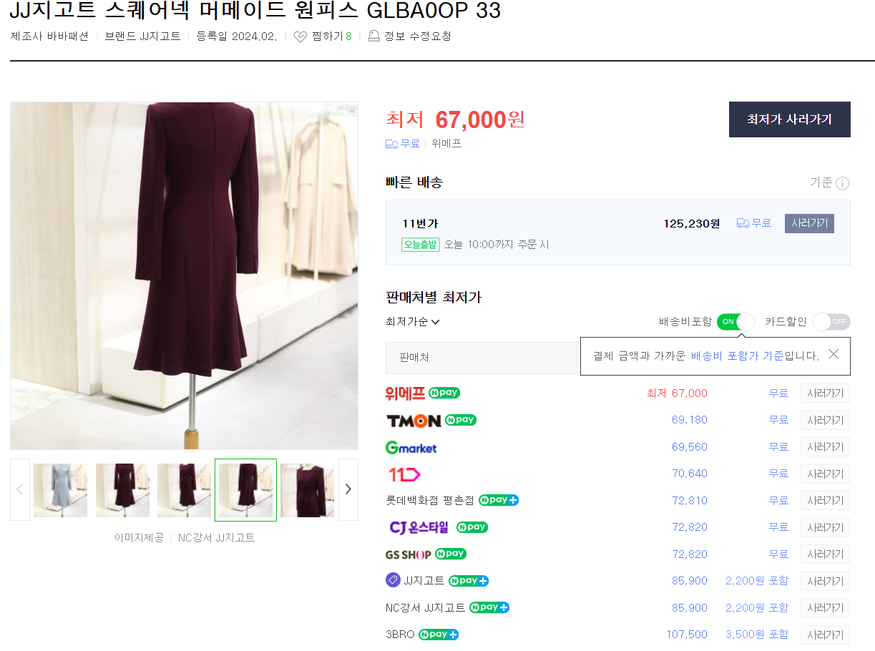This screenshot has height=651, width=875.
Task: Click delivery truck icon in 11번가 fast-shipping row
Action: pyautogui.click(x=743, y=223)
